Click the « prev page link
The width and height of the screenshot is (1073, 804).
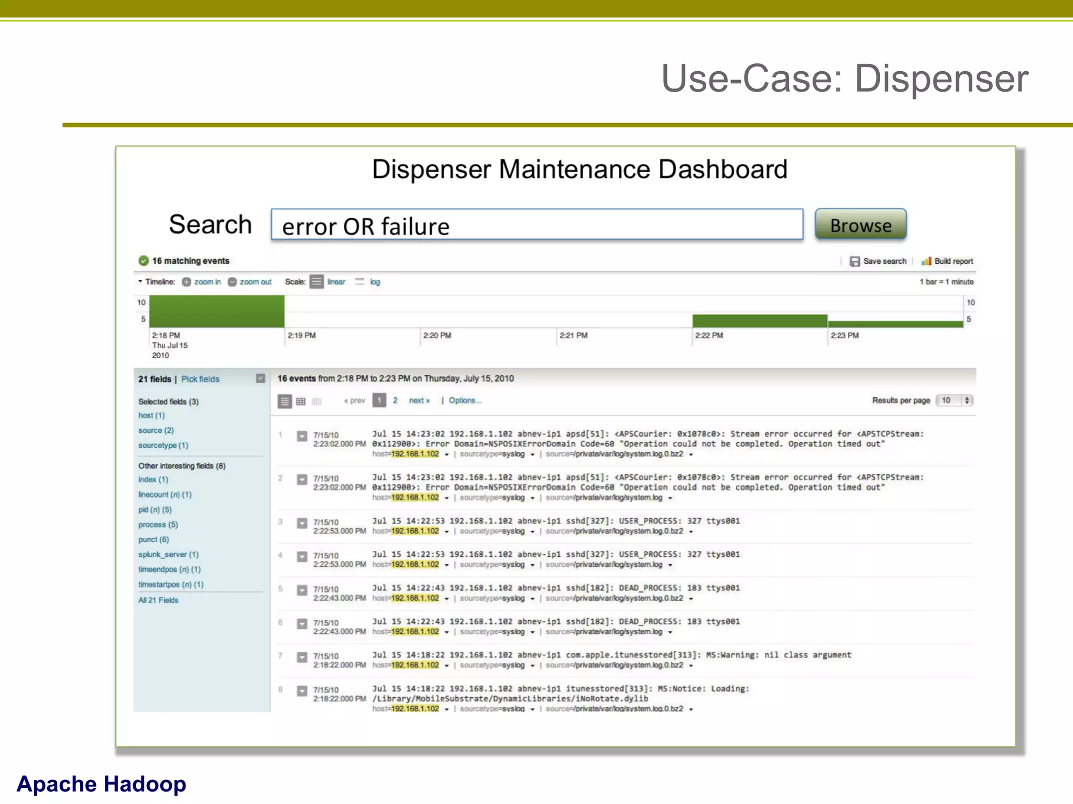(354, 400)
